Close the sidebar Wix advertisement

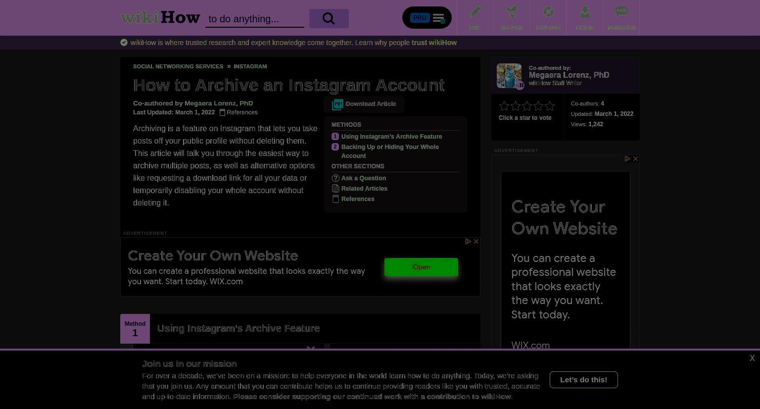pyautogui.click(x=635, y=158)
